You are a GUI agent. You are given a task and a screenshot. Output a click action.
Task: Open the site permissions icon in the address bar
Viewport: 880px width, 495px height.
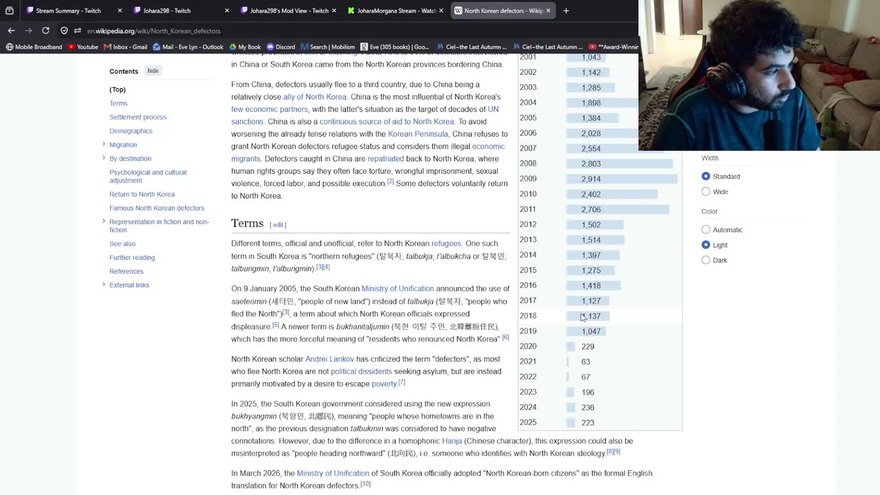click(78, 30)
